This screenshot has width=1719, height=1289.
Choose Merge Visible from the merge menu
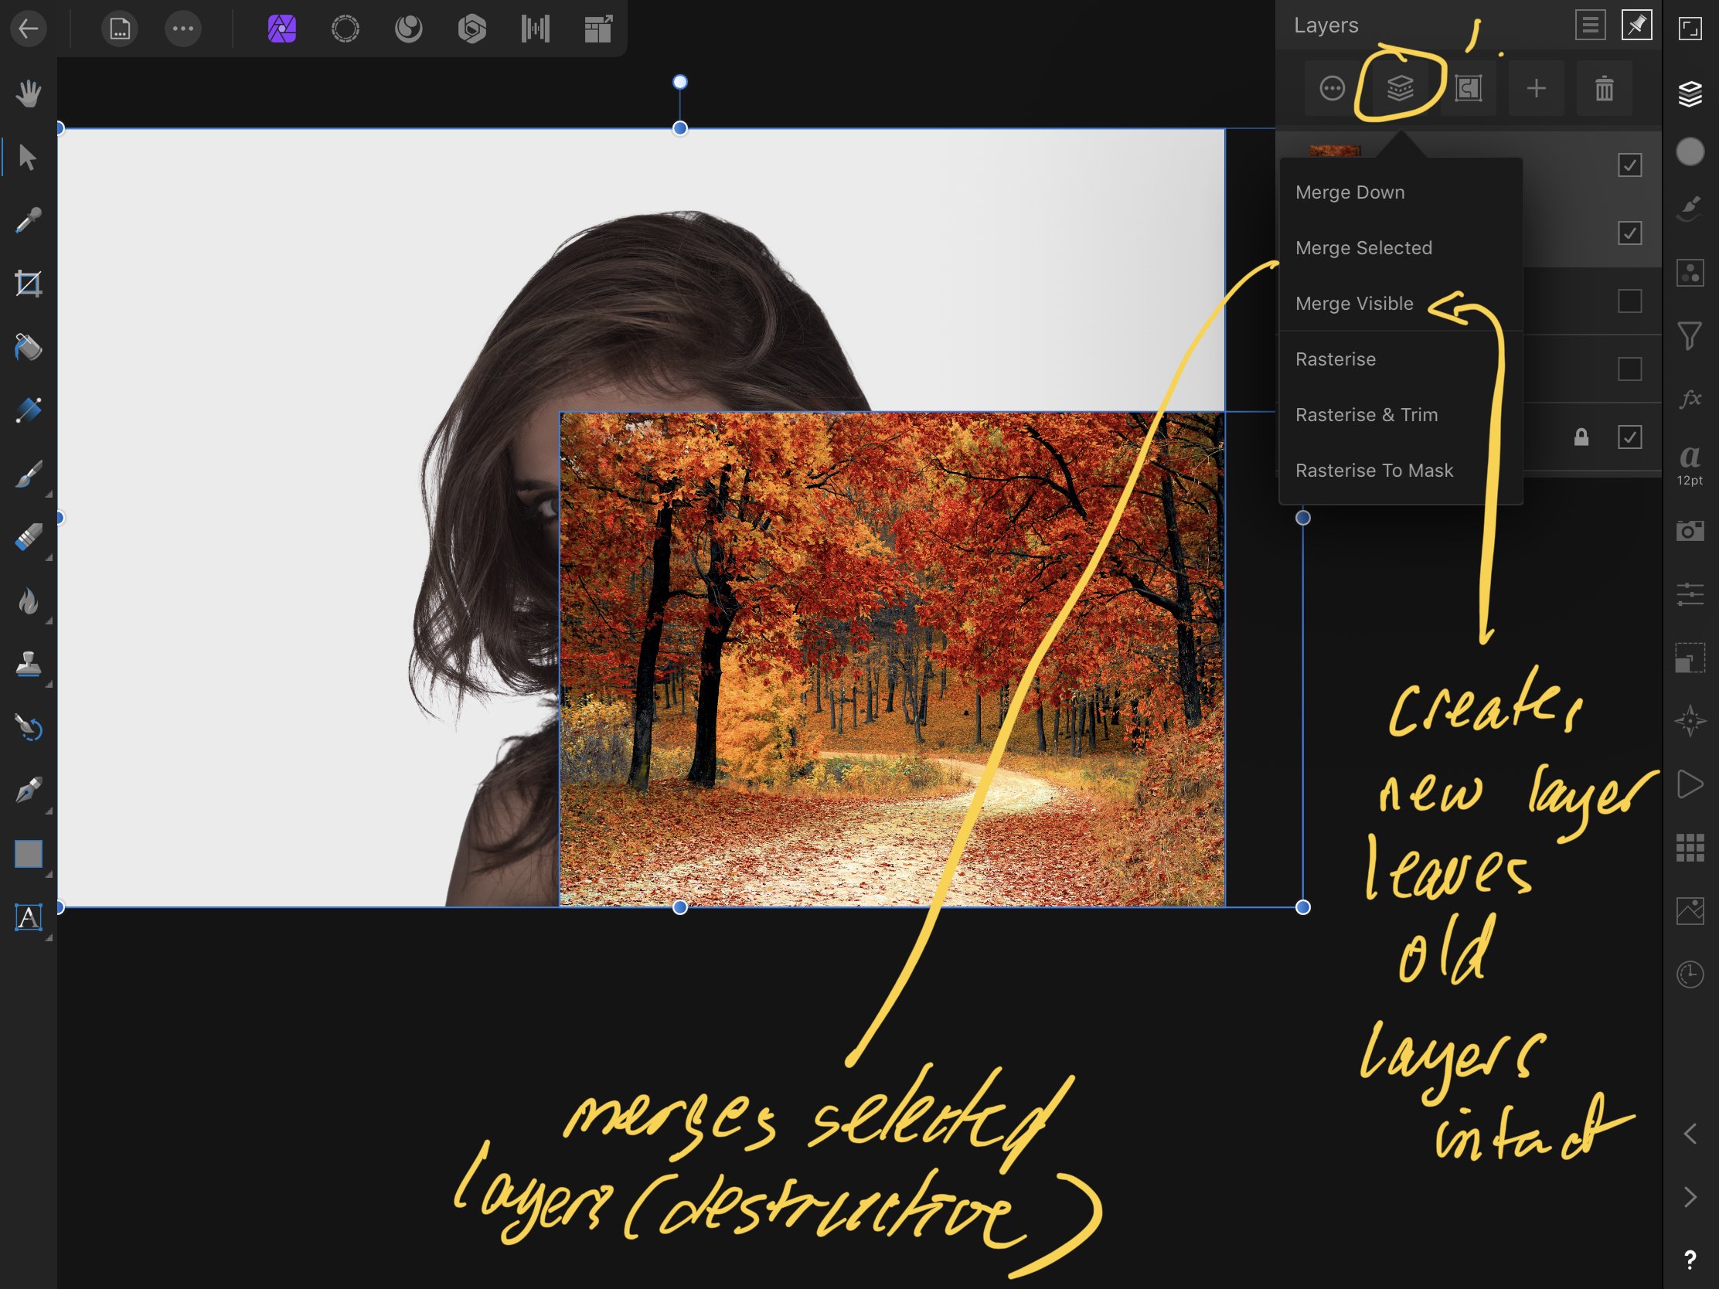[x=1355, y=303]
